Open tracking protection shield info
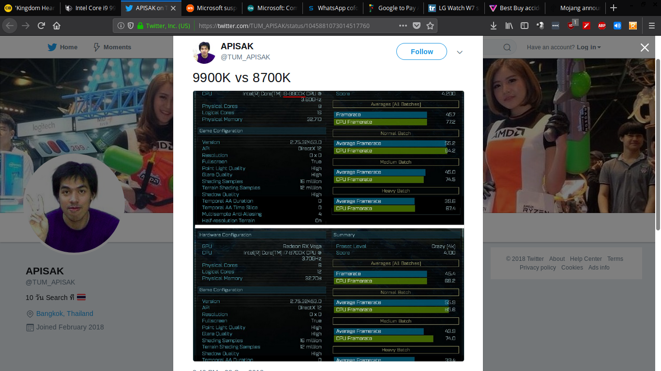Image resolution: width=661 pixels, height=371 pixels. click(x=131, y=26)
